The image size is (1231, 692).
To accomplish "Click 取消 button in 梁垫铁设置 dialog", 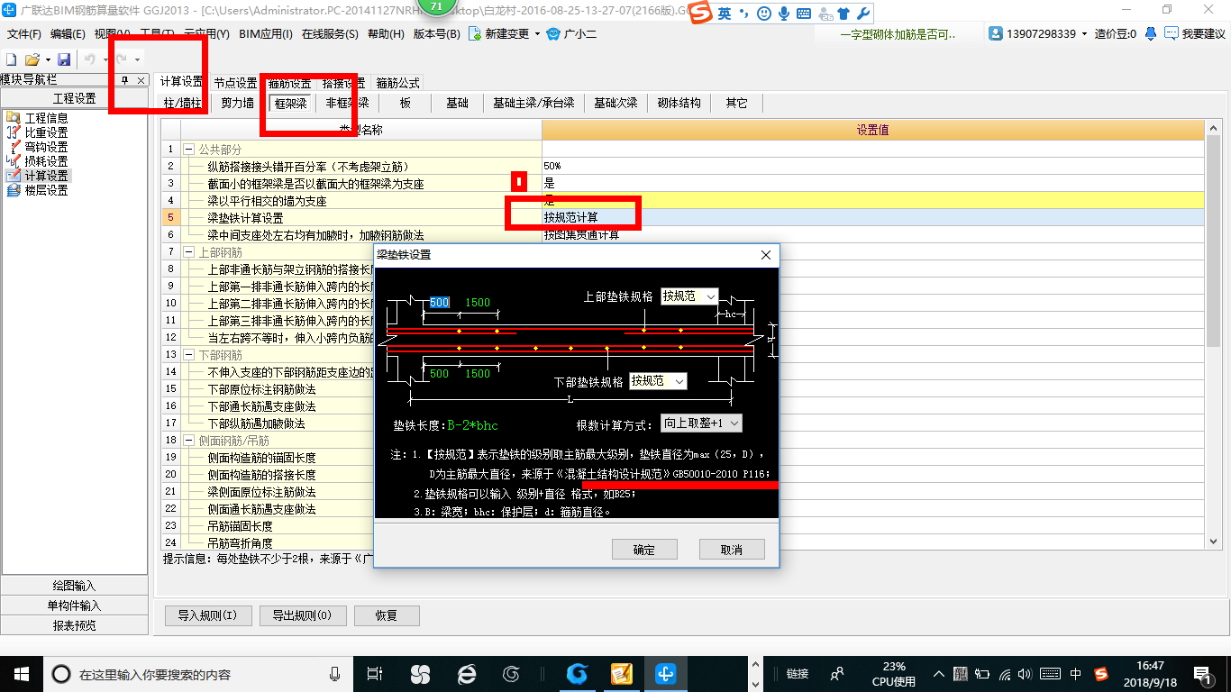I will (732, 550).
